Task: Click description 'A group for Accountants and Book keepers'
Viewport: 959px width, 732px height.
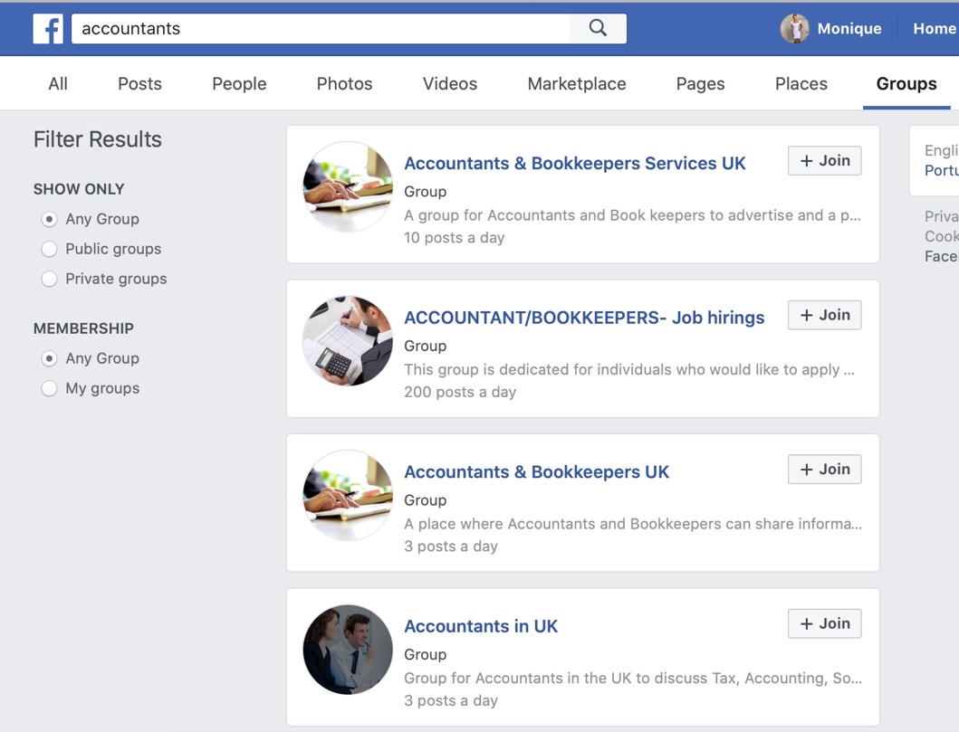Action: (x=632, y=215)
